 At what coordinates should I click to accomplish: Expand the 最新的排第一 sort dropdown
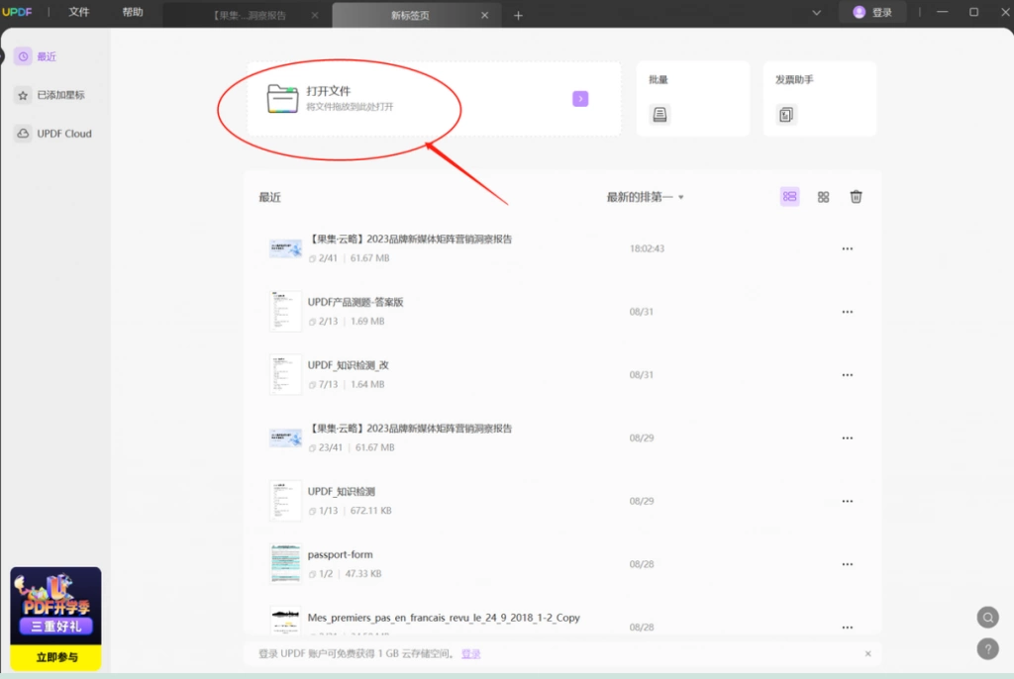(x=645, y=197)
